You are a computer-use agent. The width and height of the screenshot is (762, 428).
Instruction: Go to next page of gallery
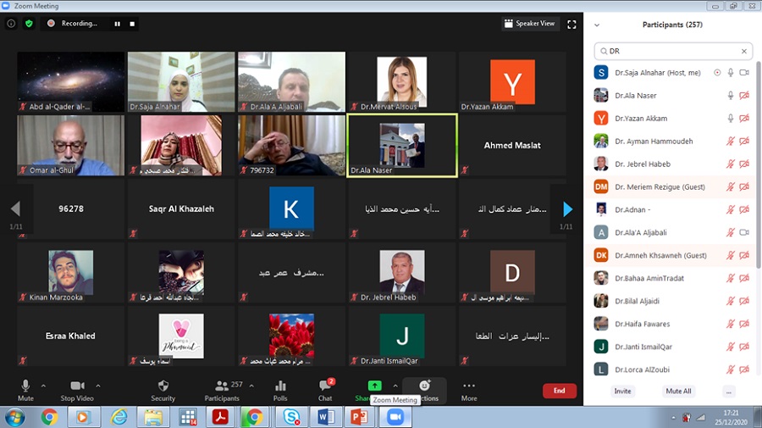(567, 209)
